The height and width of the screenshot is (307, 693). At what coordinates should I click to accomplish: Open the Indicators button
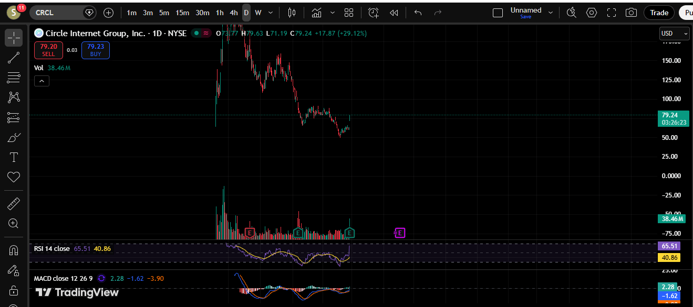click(317, 13)
